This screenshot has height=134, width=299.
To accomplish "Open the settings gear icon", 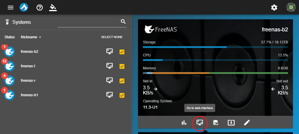I will (x=274, y=8).
